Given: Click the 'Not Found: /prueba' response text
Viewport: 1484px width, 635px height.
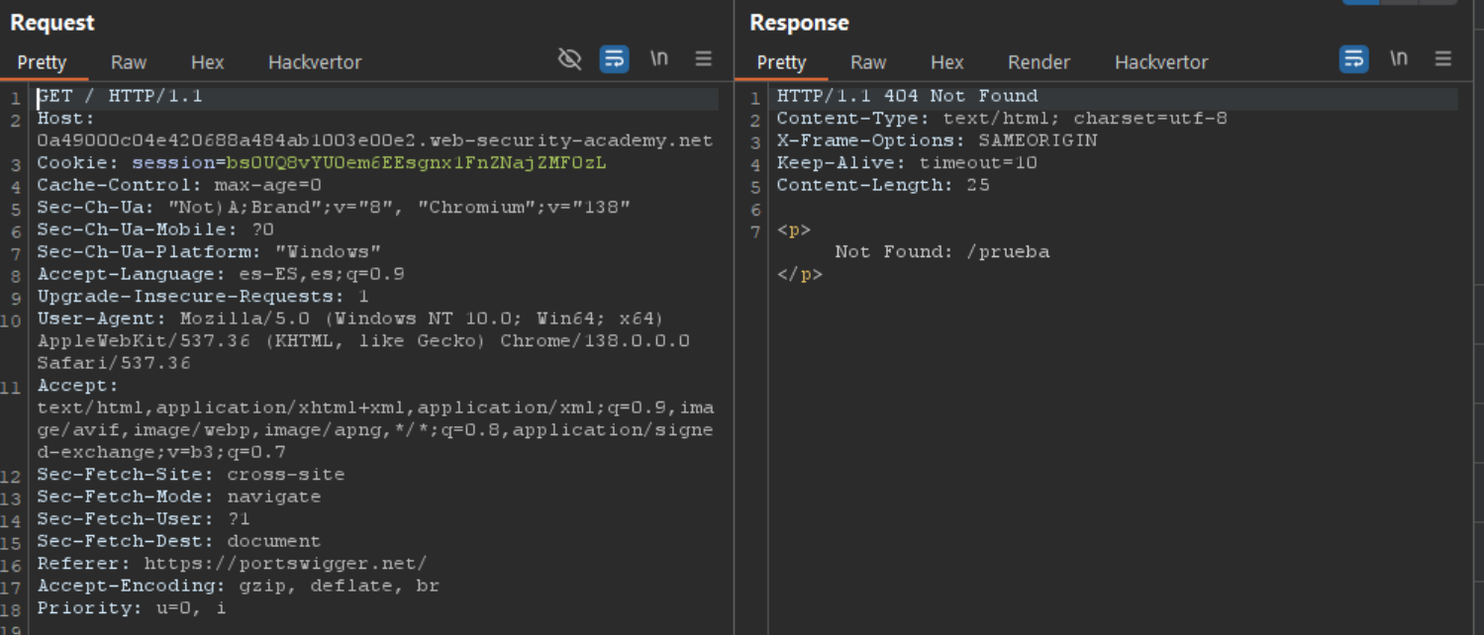Looking at the screenshot, I should [x=941, y=252].
